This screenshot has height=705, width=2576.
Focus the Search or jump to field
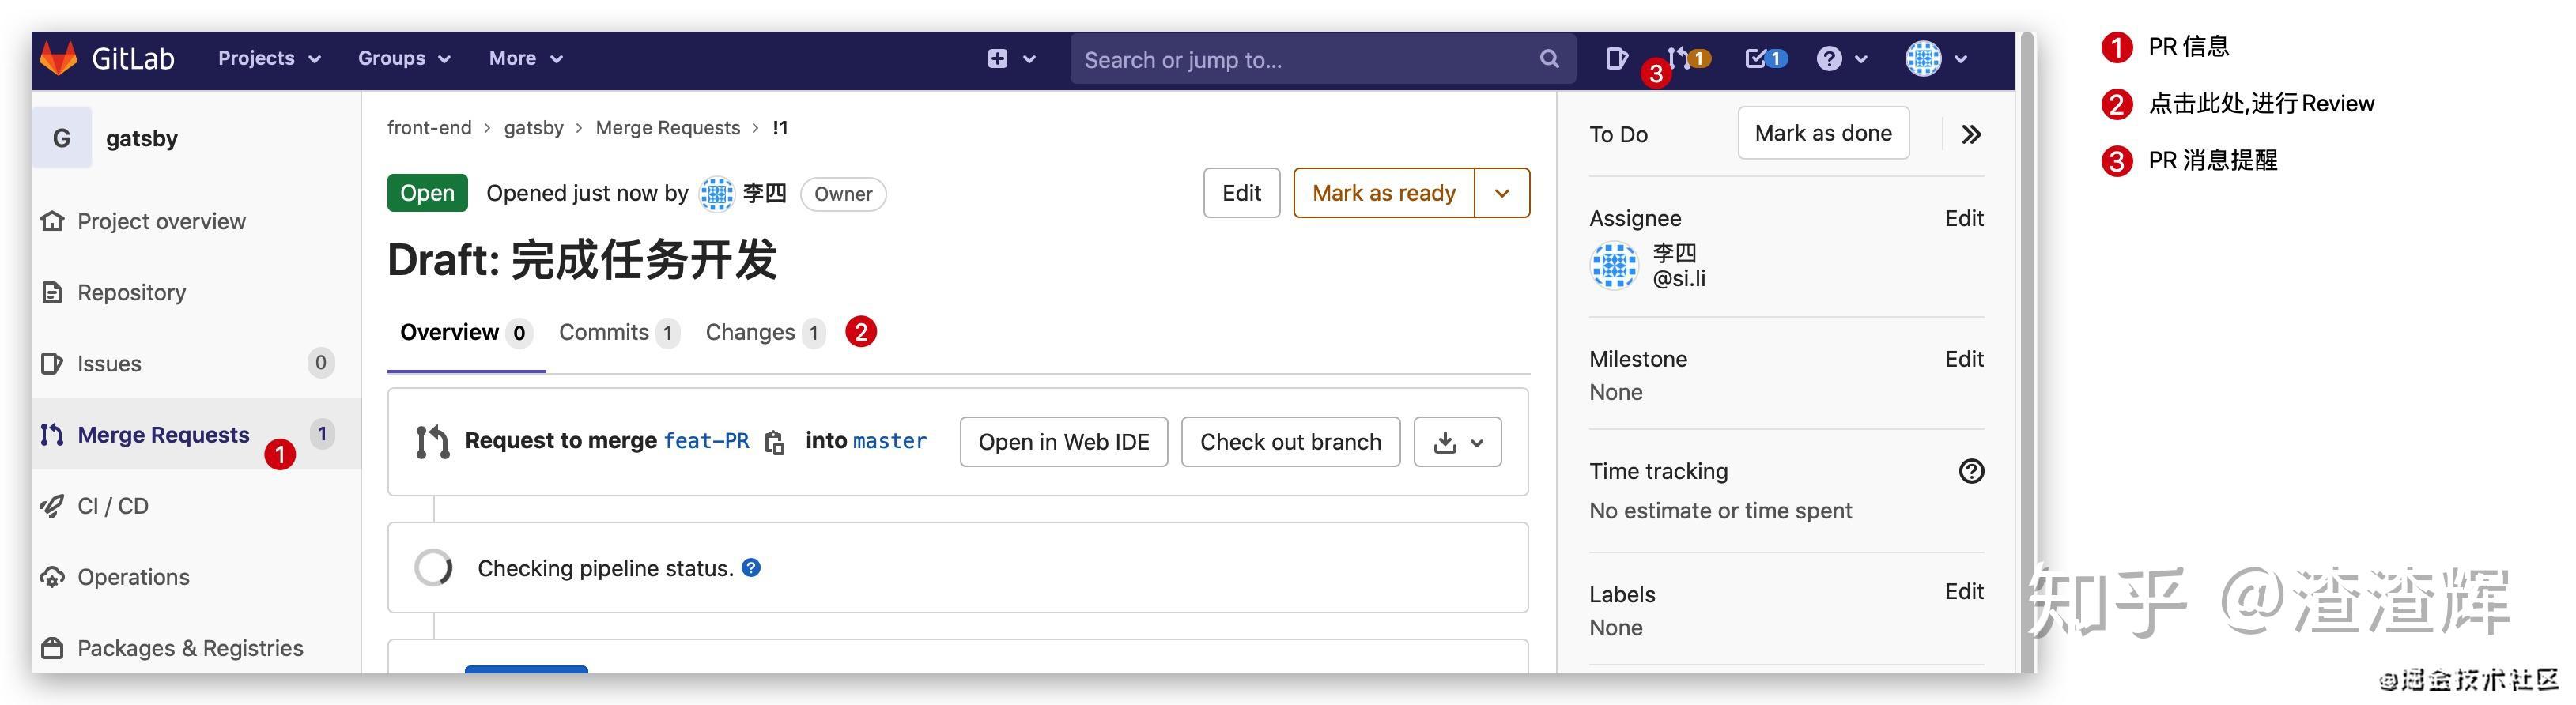coord(1300,60)
